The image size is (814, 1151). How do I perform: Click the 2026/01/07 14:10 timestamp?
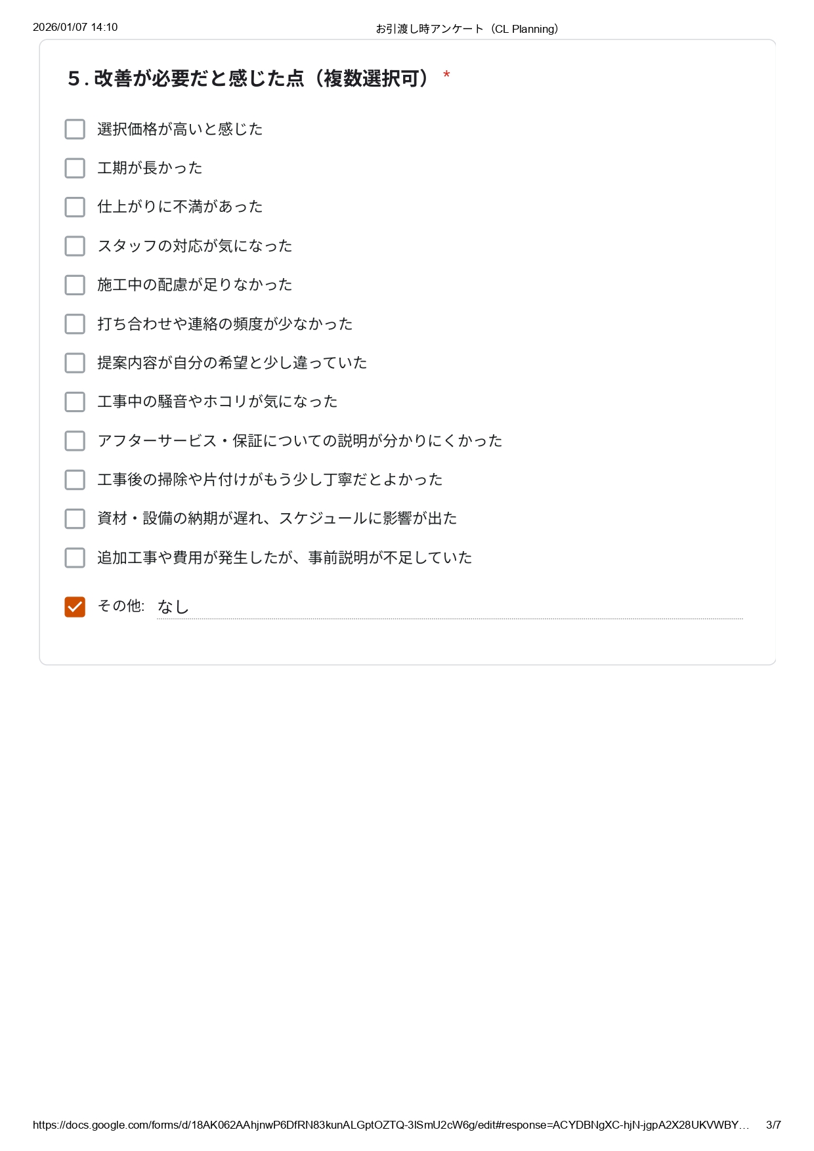point(75,28)
